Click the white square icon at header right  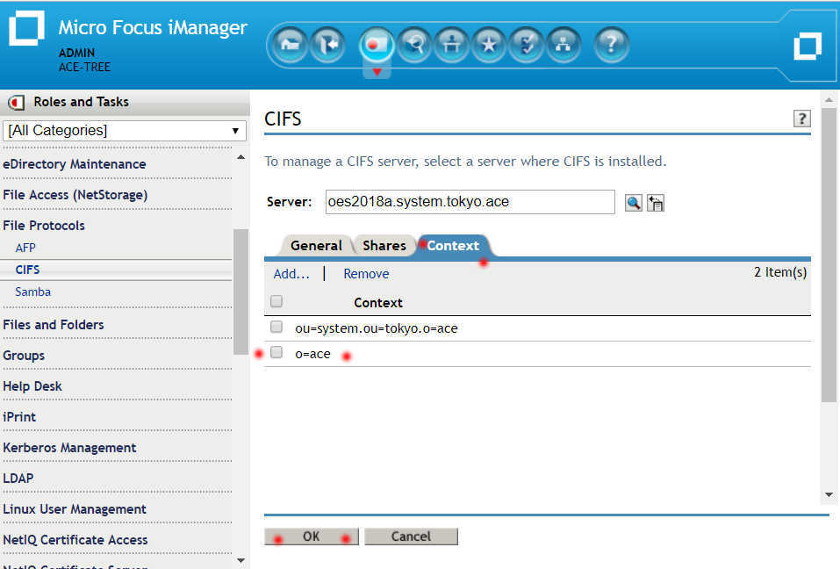coord(808,46)
